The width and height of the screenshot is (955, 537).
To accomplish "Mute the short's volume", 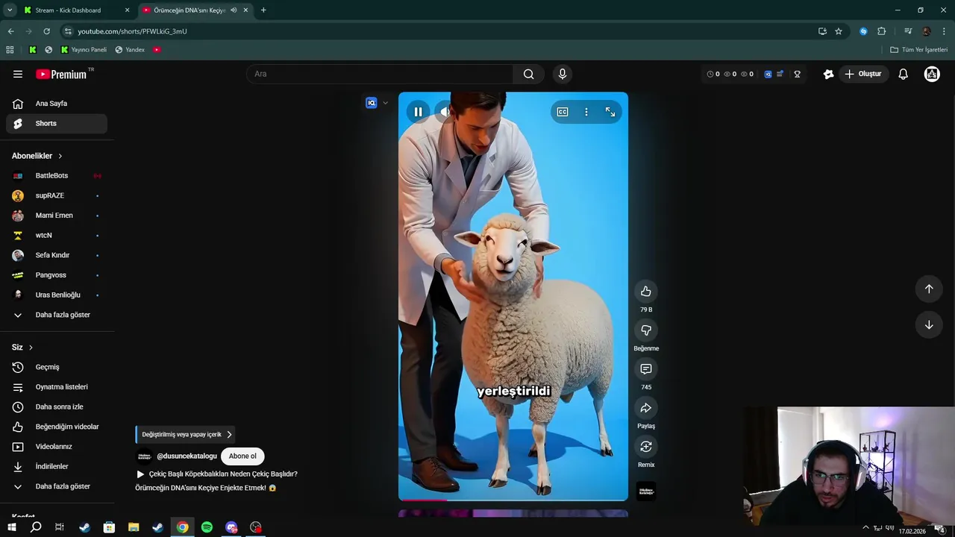I will coord(444,112).
